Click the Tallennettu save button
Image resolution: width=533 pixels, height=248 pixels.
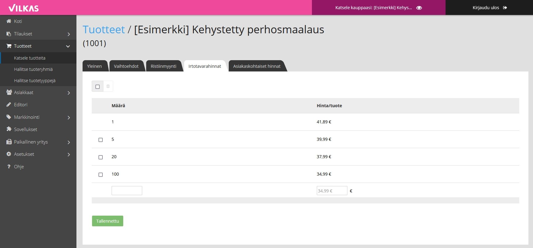(x=108, y=221)
